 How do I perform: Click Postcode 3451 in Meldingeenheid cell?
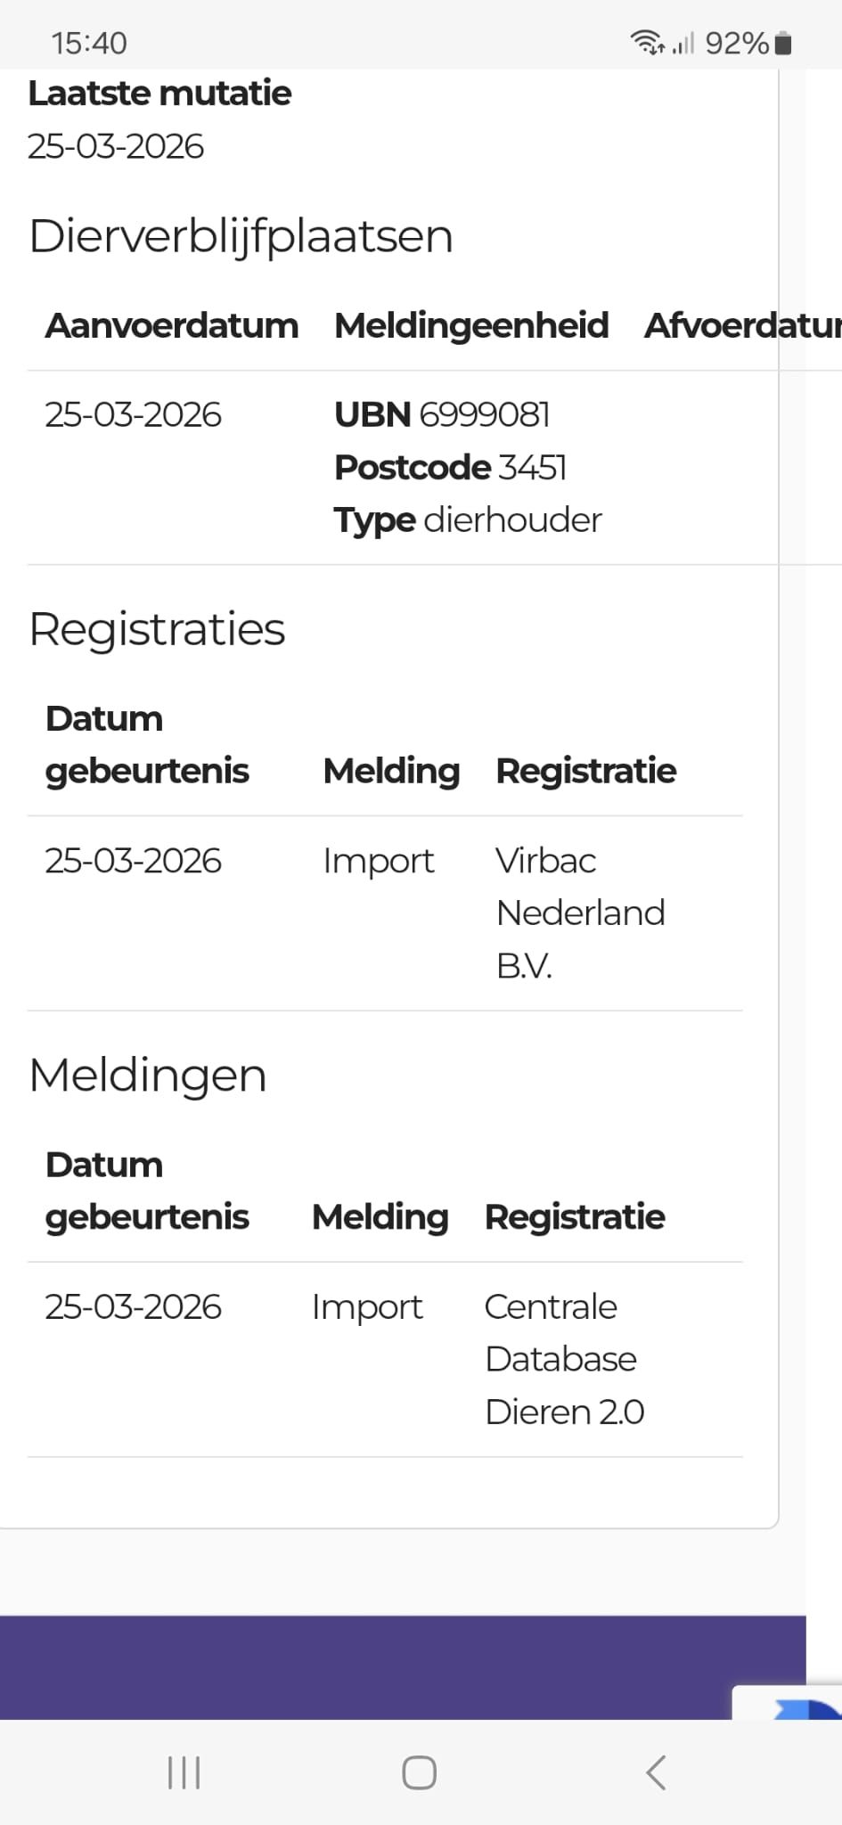450,467
